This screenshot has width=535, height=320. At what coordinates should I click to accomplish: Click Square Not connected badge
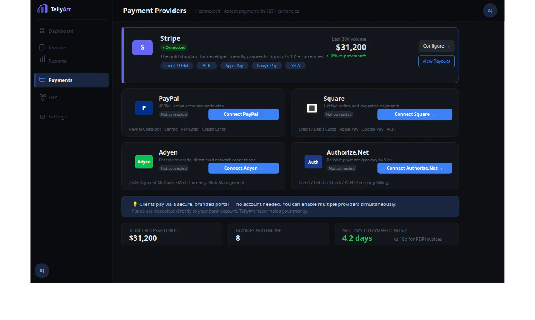[339, 115]
